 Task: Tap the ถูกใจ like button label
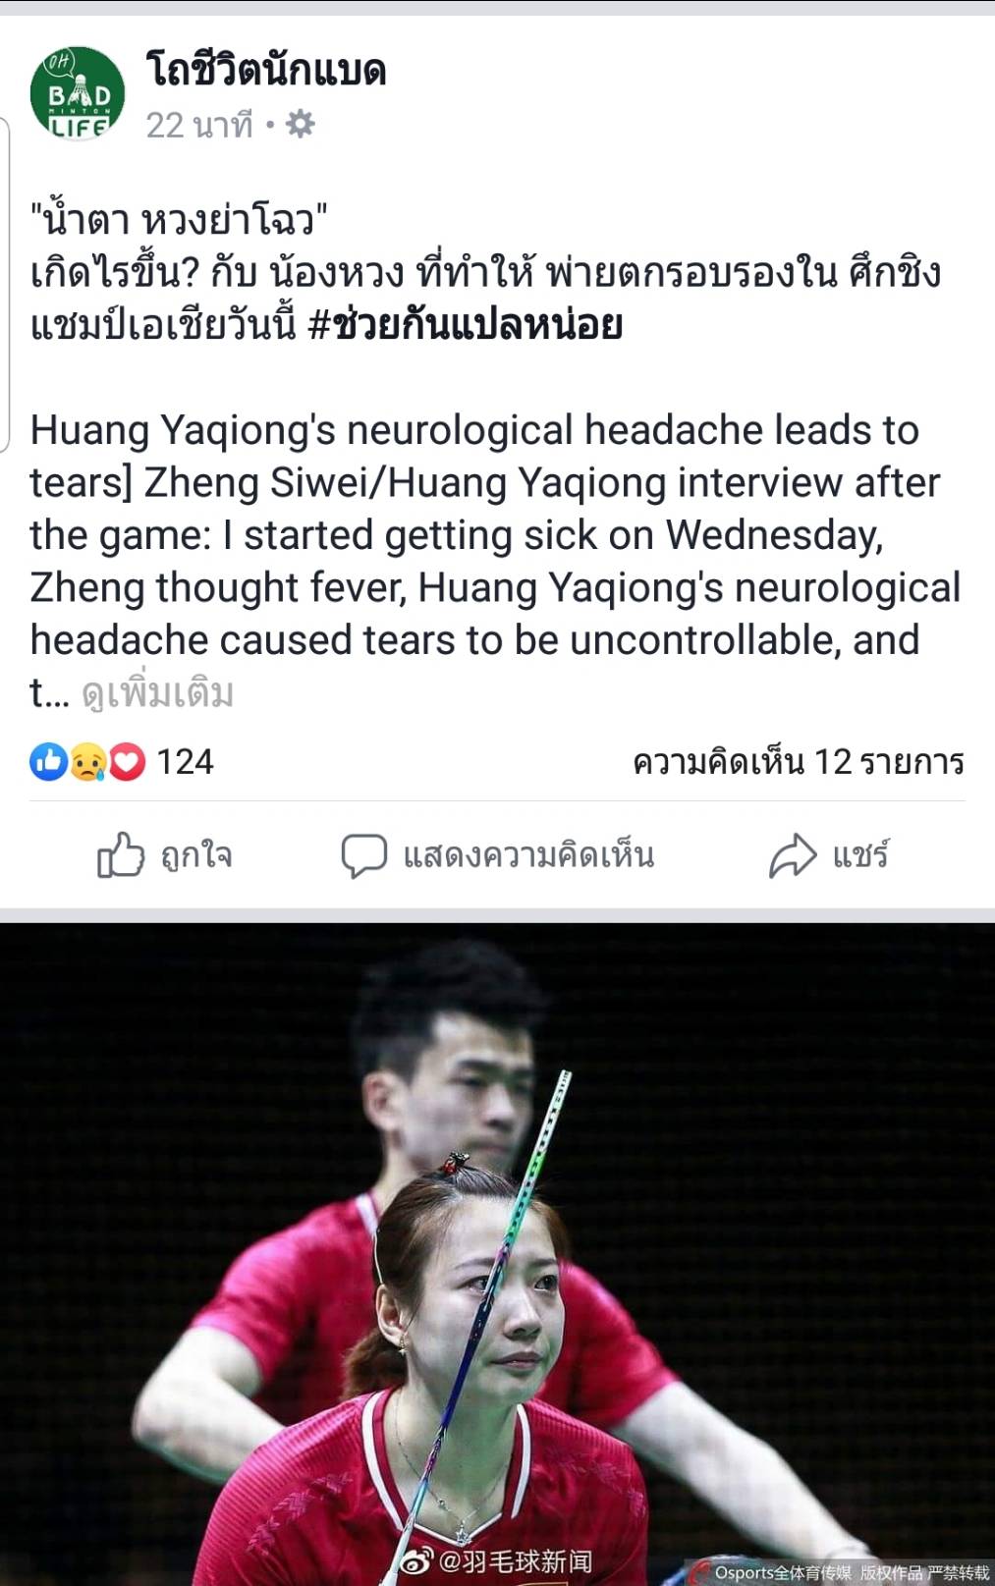click(x=196, y=854)
